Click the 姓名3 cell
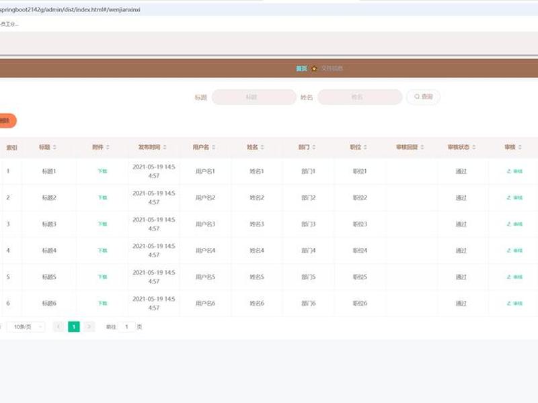This screenshot has height=403, width=538. pos(257,224)
